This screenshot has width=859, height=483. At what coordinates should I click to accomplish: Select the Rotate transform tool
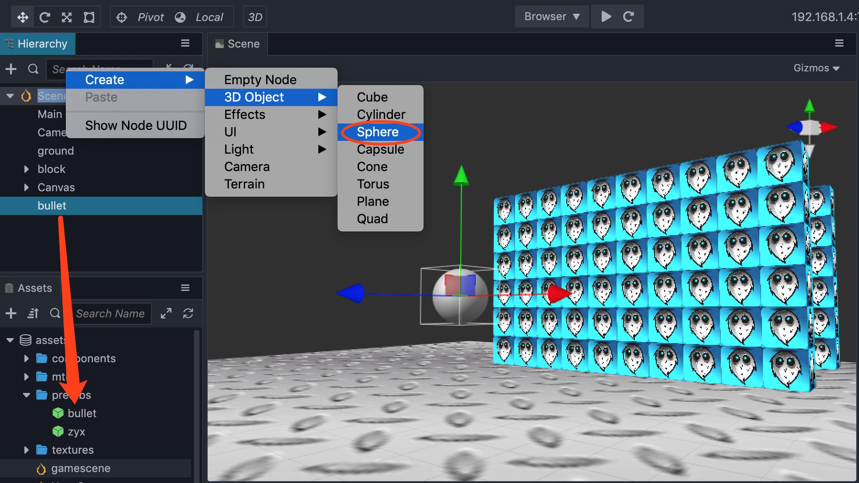(x=44, y=16)
